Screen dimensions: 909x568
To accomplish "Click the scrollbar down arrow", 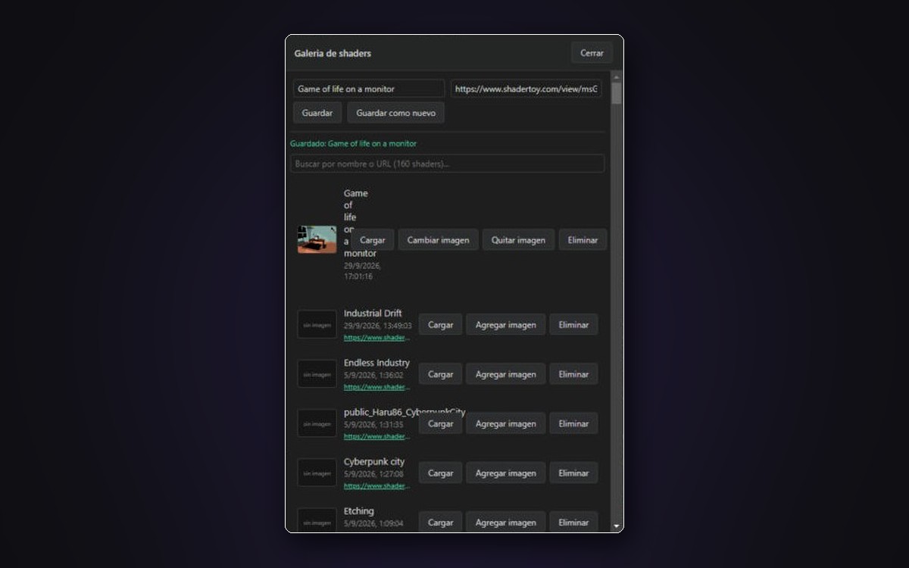I will coord(617,526).
